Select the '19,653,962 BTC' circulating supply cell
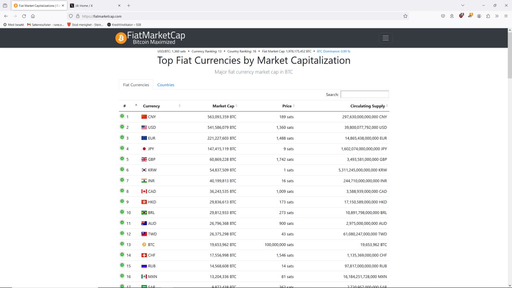Screen dimensions: 512x288 tap(374, 244)
